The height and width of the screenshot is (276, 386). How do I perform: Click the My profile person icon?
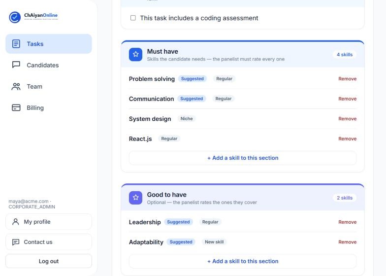(16, 222)
